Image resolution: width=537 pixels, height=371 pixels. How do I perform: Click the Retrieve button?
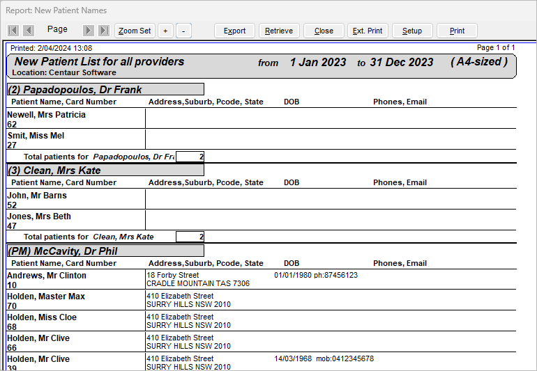[x=279, y=31]
